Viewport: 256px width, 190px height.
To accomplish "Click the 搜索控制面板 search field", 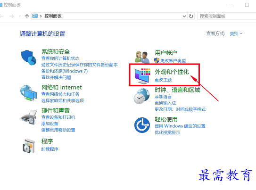I will click(x=227, y=16).
